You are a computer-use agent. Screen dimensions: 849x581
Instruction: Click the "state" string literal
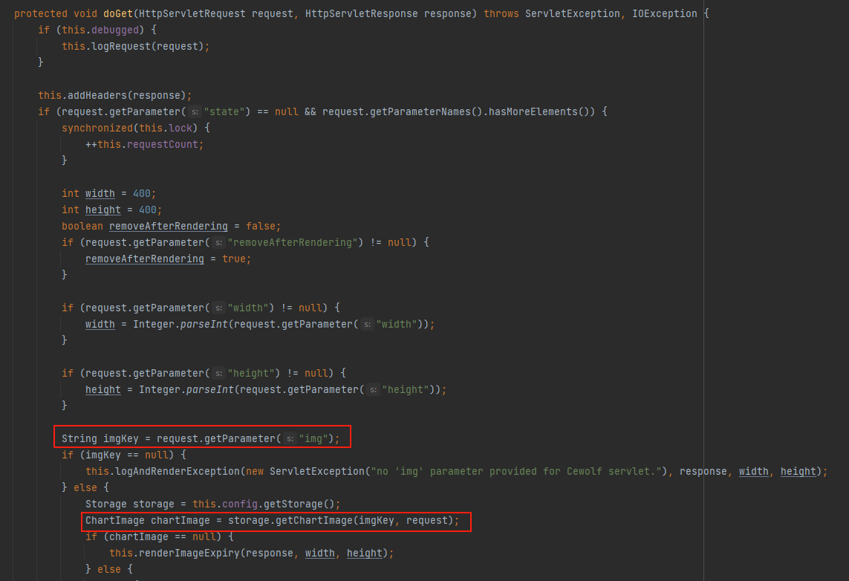224,111
